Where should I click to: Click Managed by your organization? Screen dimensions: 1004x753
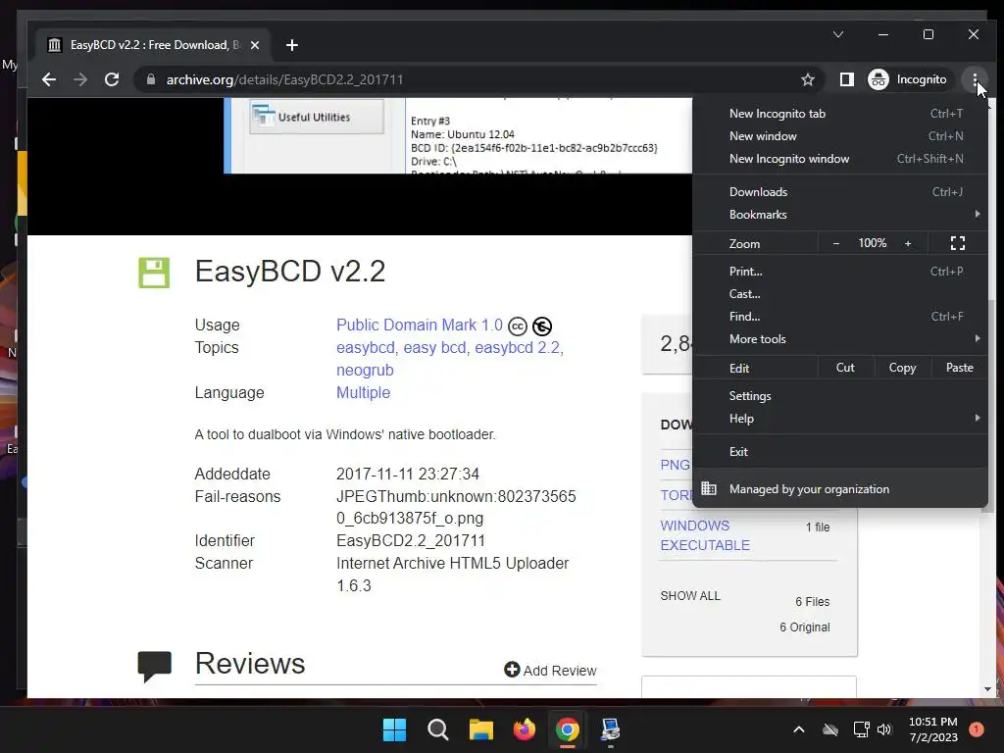840,488
